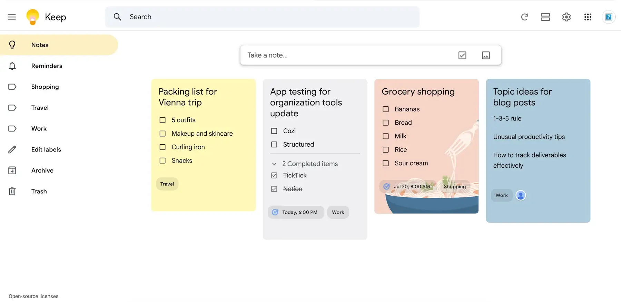This screenshot has width=621, height=302.
Task: Open the settings gear
Action: [566, 17]
